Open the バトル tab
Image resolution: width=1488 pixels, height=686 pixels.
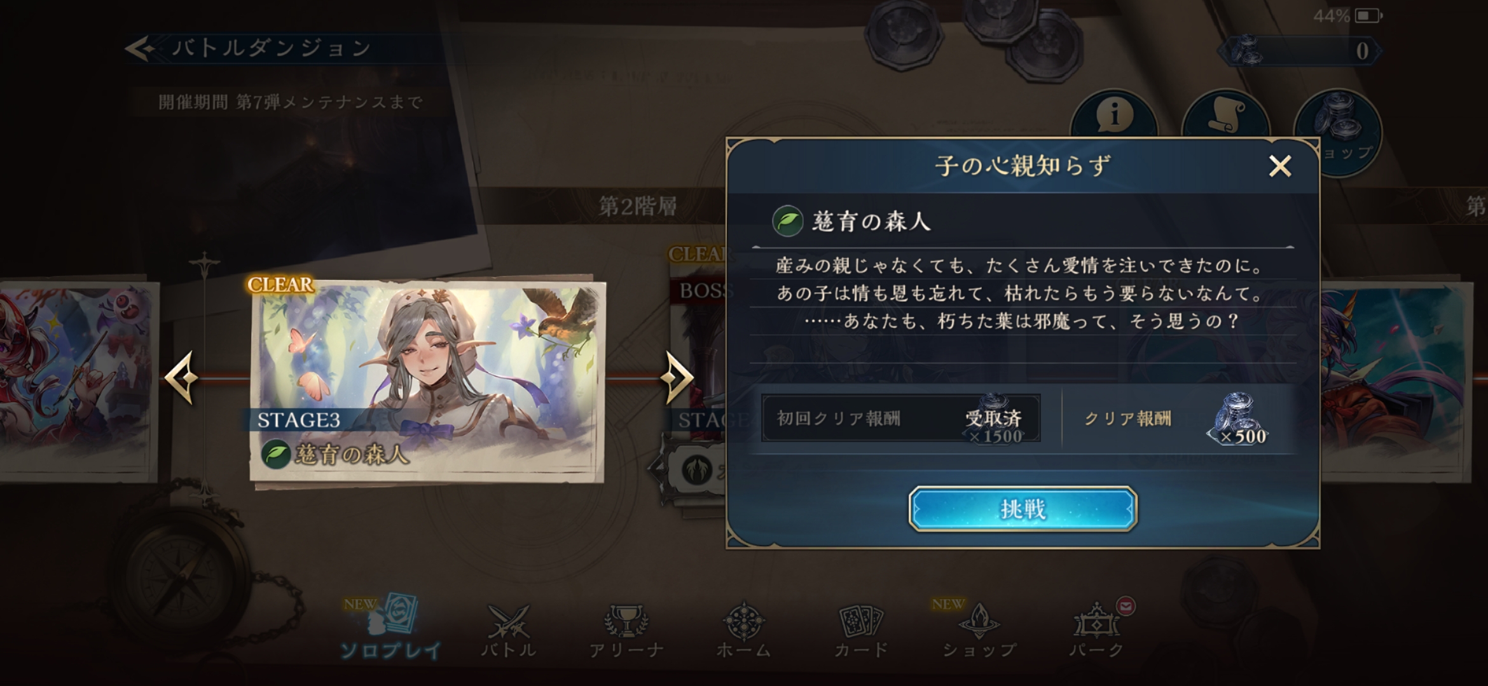[508, 630]
